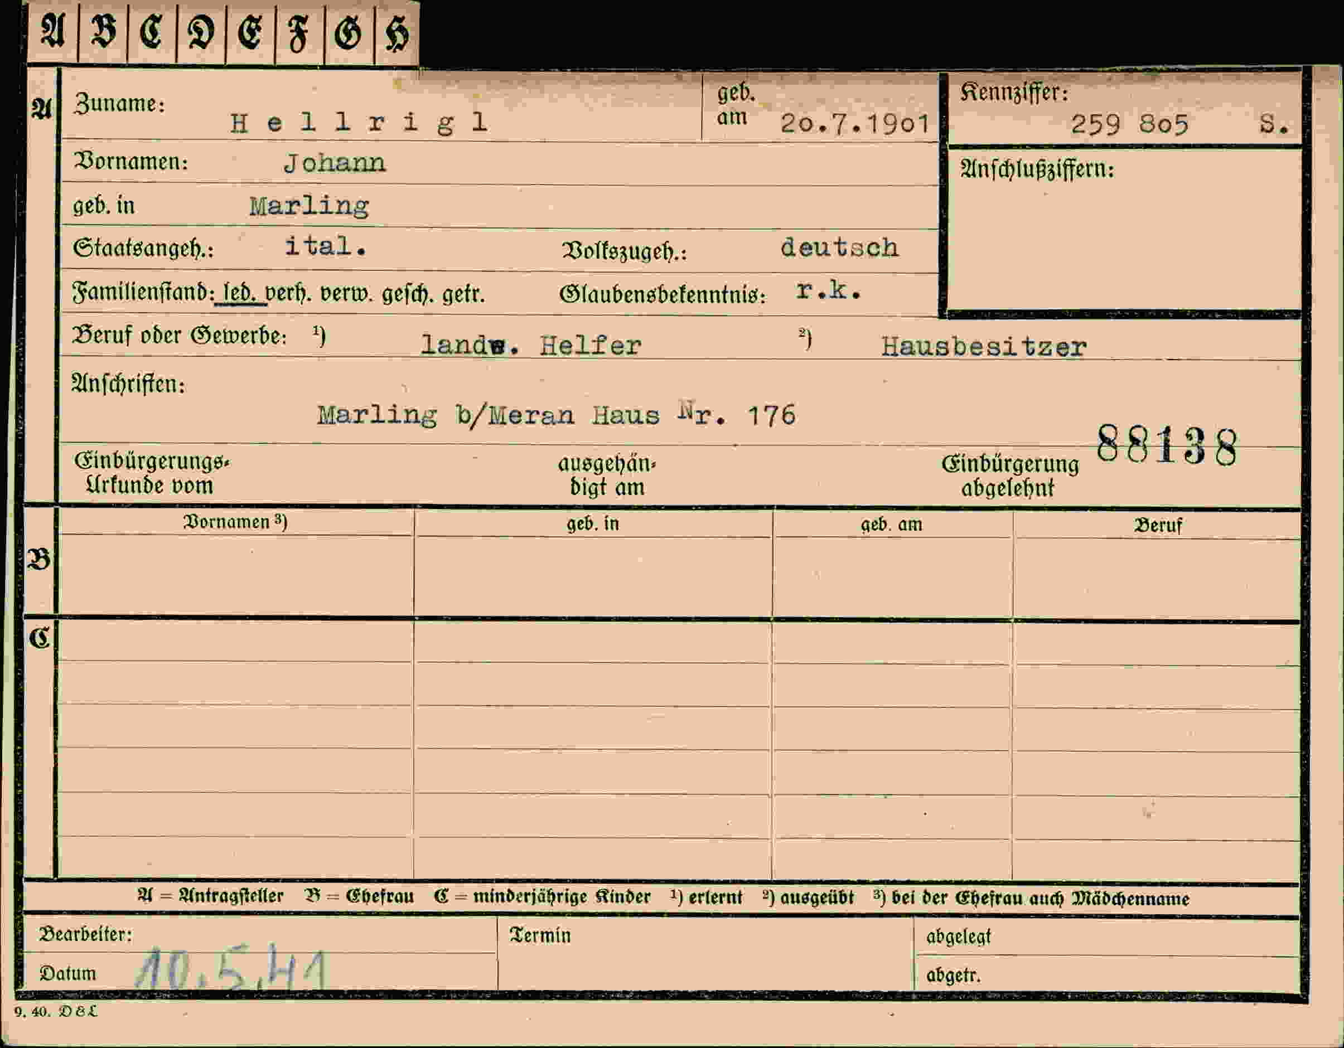Image resolution: width=1344 pixels, height=1048 pixels.
Task: Click the 'Kennziffer:' label
Action: click(1013, 93)
